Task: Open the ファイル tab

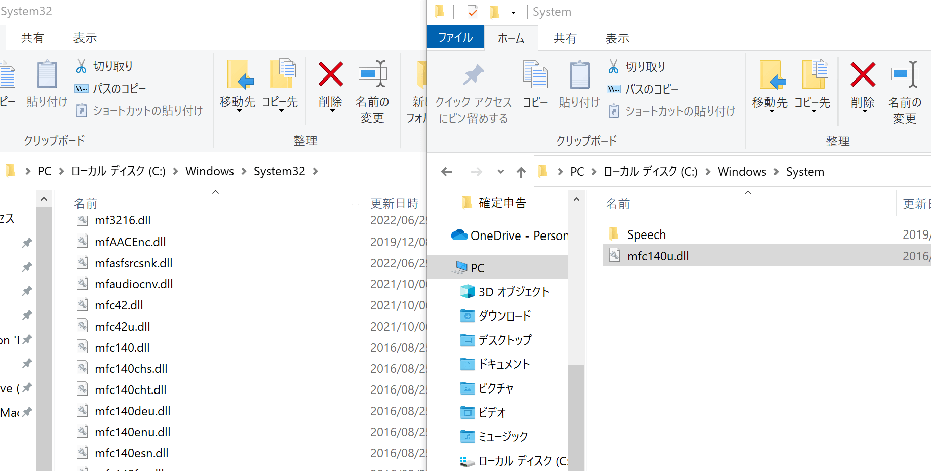Action: pyautogui.click(x=455, y=38)
